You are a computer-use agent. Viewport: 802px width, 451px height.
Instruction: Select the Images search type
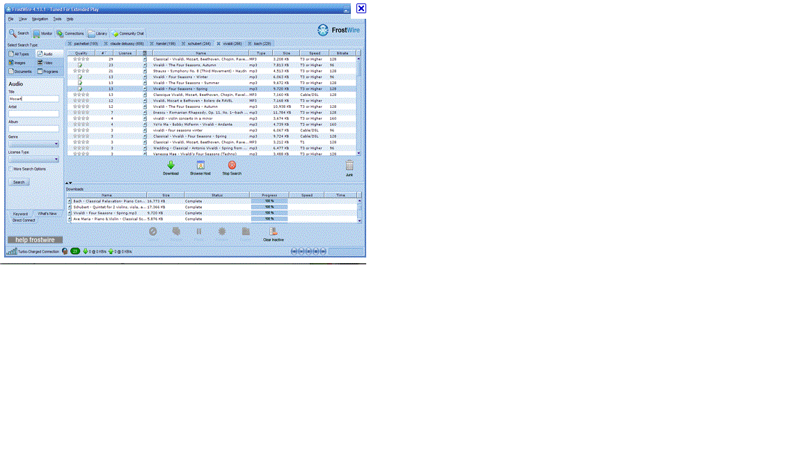click(x=20, y=63)
